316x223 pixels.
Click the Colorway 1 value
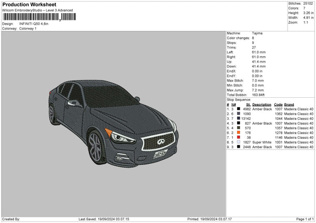pyautogui.click(x=28, y=28)
